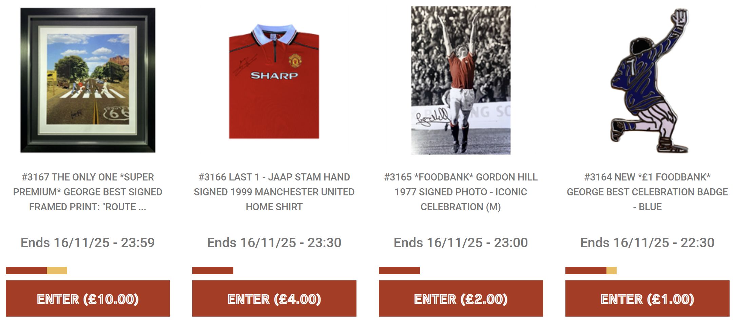
Task: Click the ENTER (£10.00) button
Action: pos(88,299)
